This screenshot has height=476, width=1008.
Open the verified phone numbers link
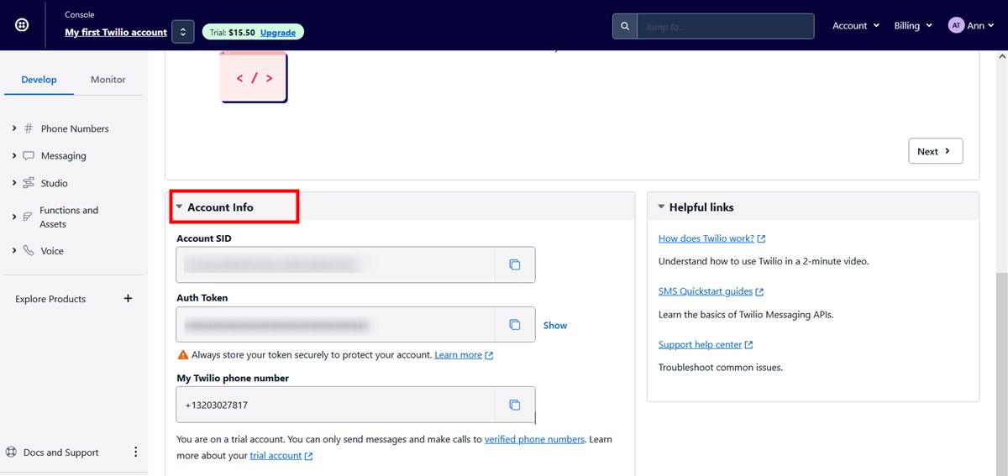pyautogui.click(x=534, y=439)
